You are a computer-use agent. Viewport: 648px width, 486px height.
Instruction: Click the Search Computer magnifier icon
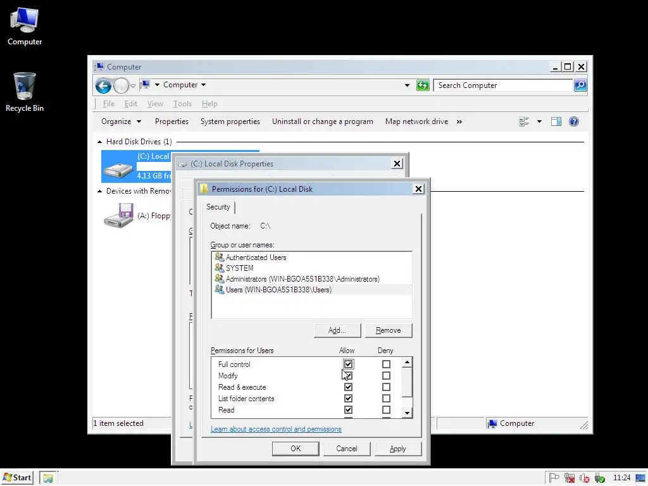click(x=580, y=85)
